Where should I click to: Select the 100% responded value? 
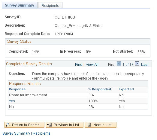pos(93,101)
